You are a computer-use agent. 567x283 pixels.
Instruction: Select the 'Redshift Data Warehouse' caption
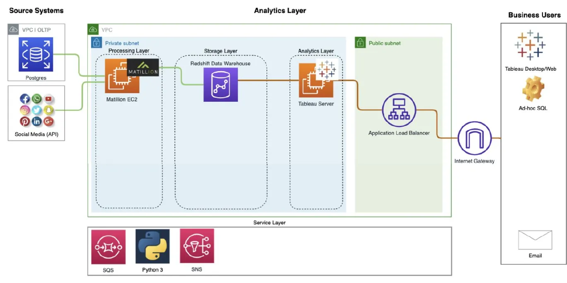pos(220,63)
